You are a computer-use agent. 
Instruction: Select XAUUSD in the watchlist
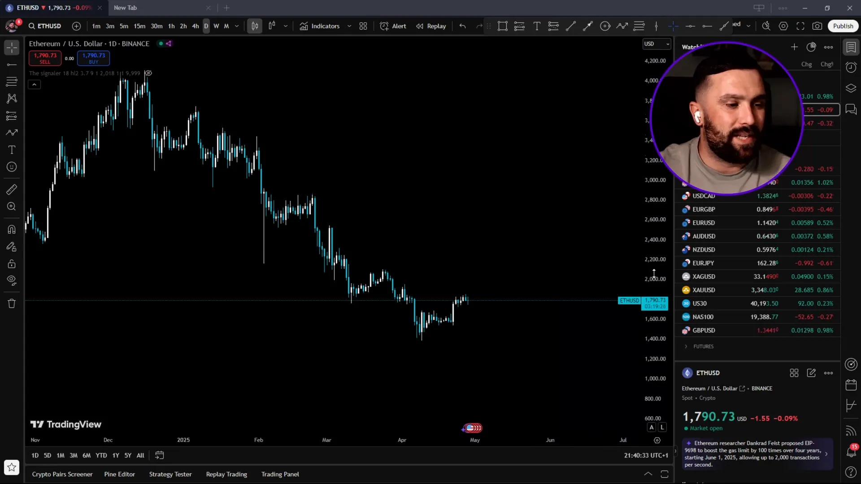click(758, 290)
